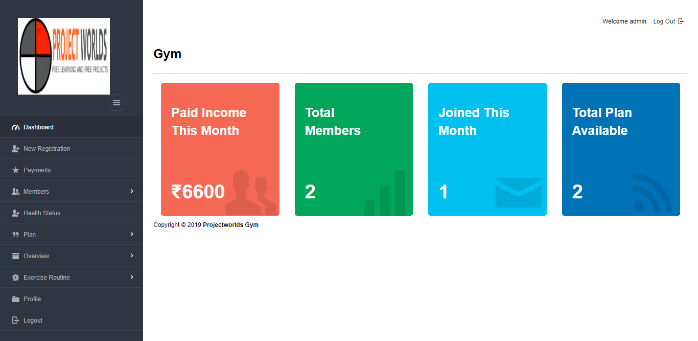Click the New Registration user-plus icon
Viewport: 698px width, 341px height.
15,149
